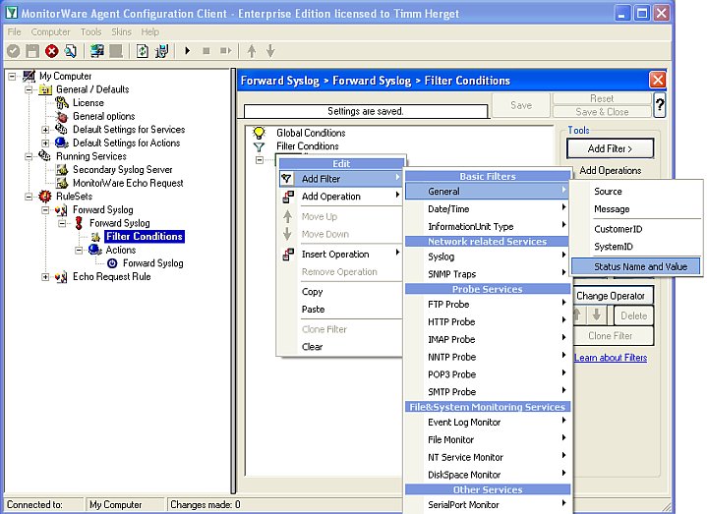Click the up arrow toolbar icon
707x514 pixels.
(x=252, y=51)
